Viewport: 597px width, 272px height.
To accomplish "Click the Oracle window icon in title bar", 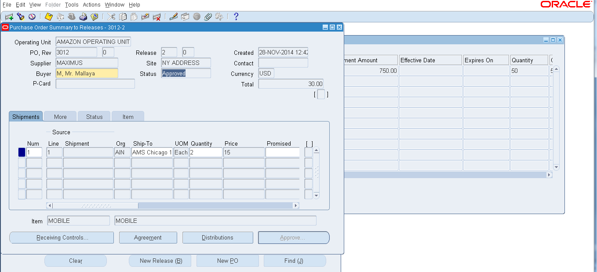I will click(x=5, y=27).
